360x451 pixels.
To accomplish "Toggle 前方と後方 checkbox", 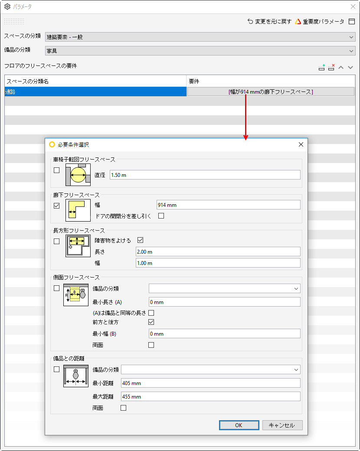I will click(151, 322).
